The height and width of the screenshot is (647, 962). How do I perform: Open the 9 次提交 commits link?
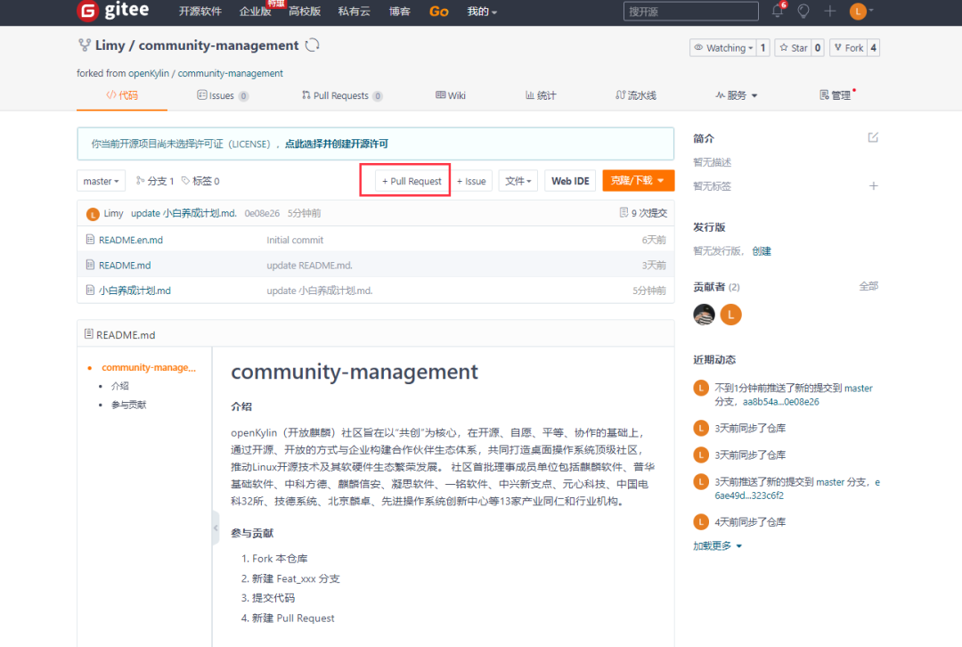point(644,213)
